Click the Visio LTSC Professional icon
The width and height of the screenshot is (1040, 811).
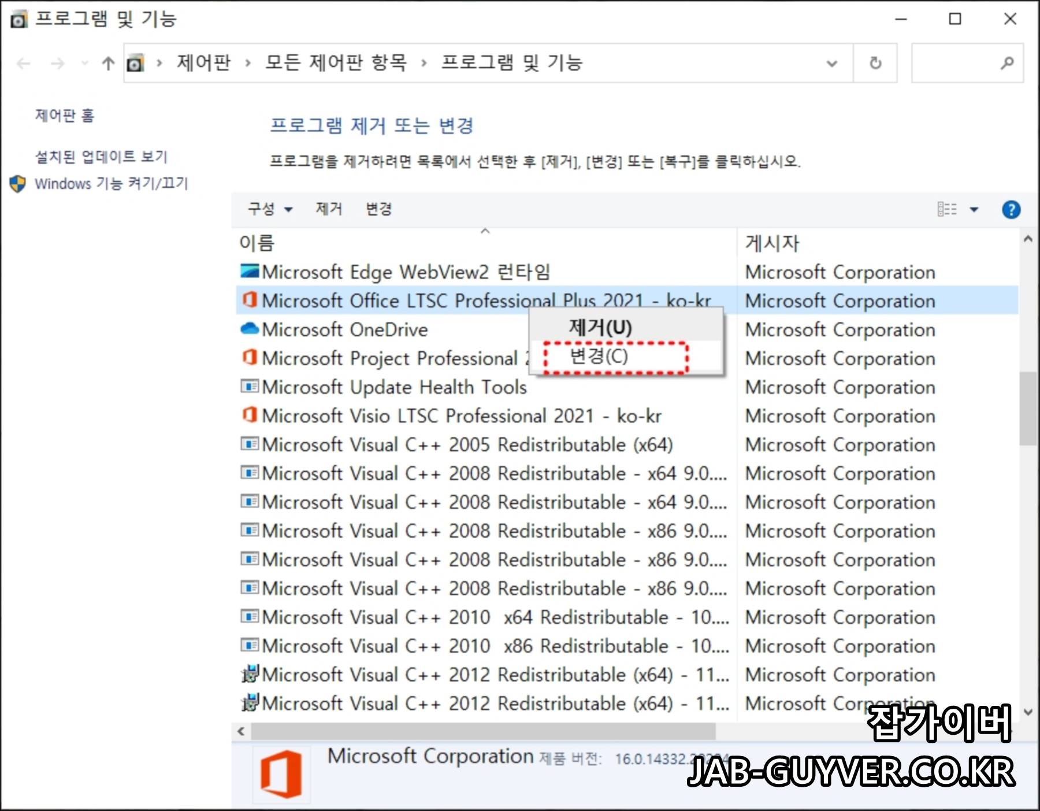(x=250, y=415)
